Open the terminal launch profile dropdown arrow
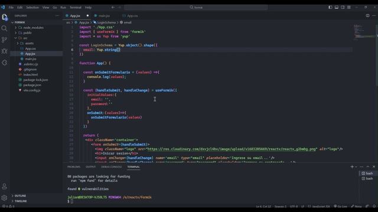The height and width of the screenshot is (212, 378). (356, 167)
